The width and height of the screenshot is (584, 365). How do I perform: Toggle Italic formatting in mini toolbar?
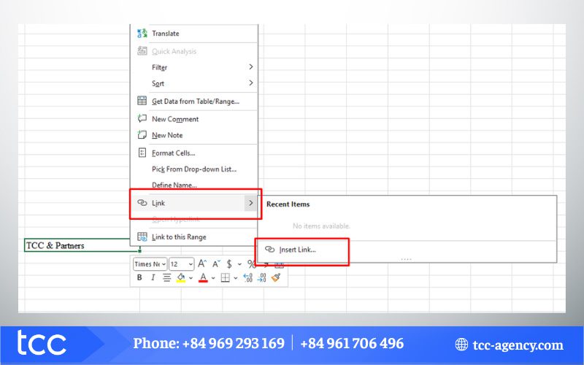point(153,278)
